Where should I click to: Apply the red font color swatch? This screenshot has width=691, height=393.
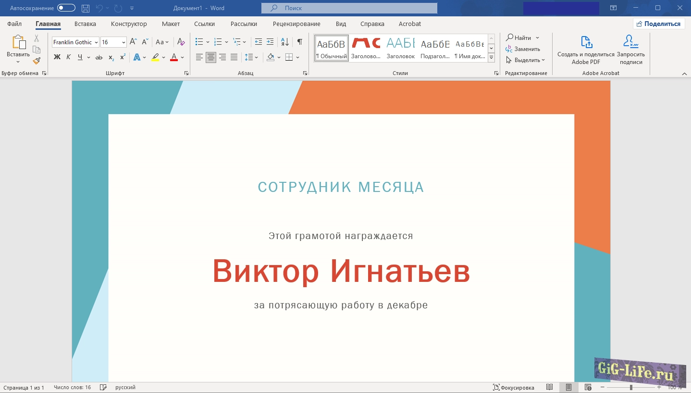(174, 57)
